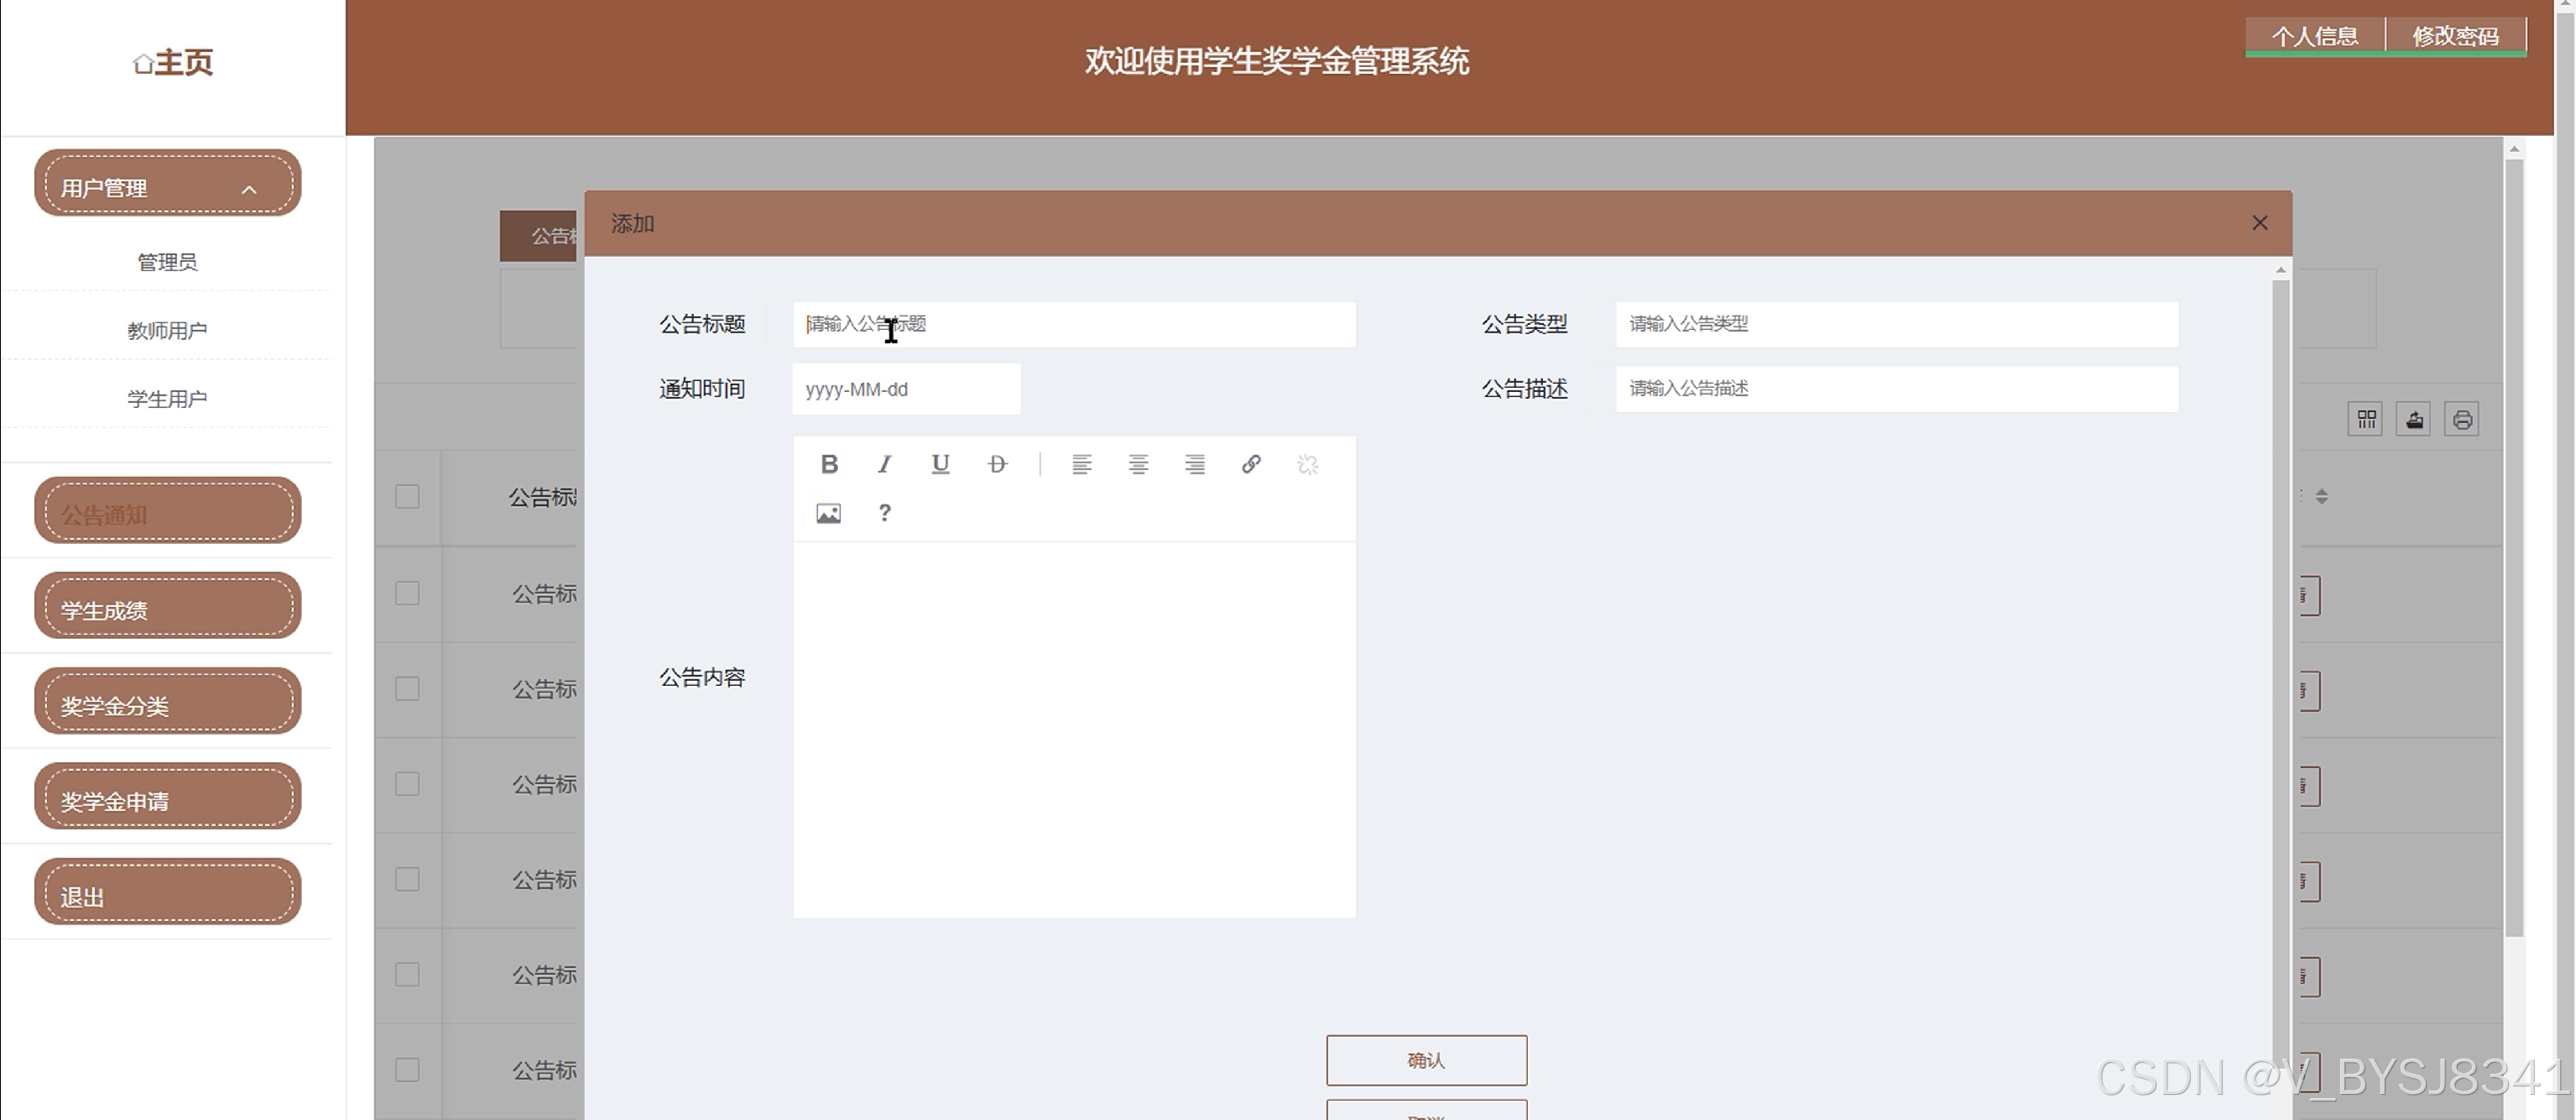Print the table with printer icon
The image size is (2576, 1120).
click(x=2462, y=420)
